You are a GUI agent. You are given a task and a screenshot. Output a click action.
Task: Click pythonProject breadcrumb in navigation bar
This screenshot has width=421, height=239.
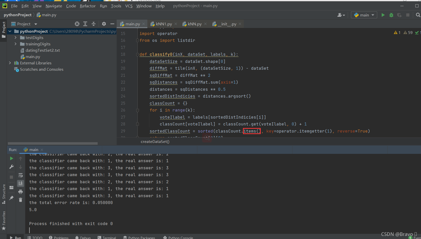(18, 15)
